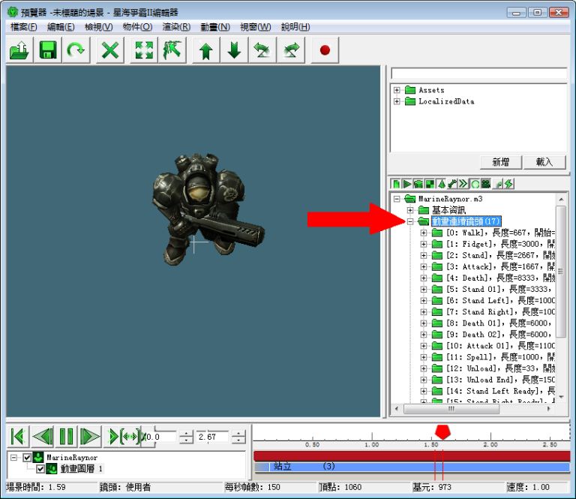The width and height of the screenshot is (576, 499).
Task: Click the green down arrow icon
Action: [234, 50]
